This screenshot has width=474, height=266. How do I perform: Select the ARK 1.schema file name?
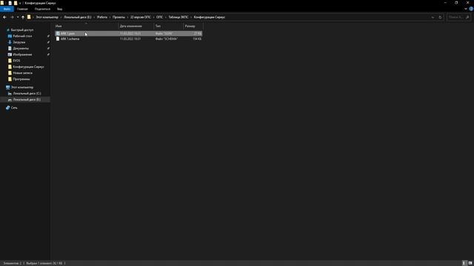70,39
